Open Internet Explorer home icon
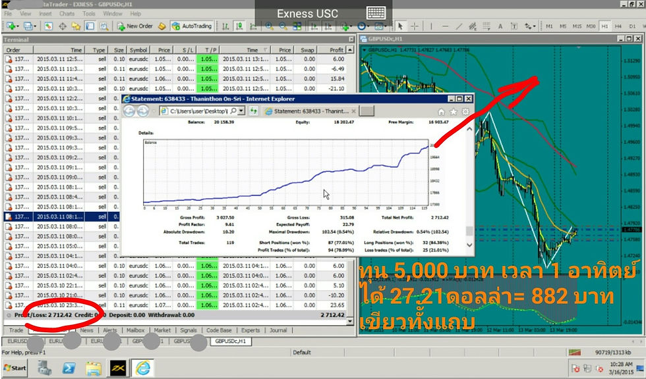The height and width of the screenshot is (379, 646). coord(441,112)
